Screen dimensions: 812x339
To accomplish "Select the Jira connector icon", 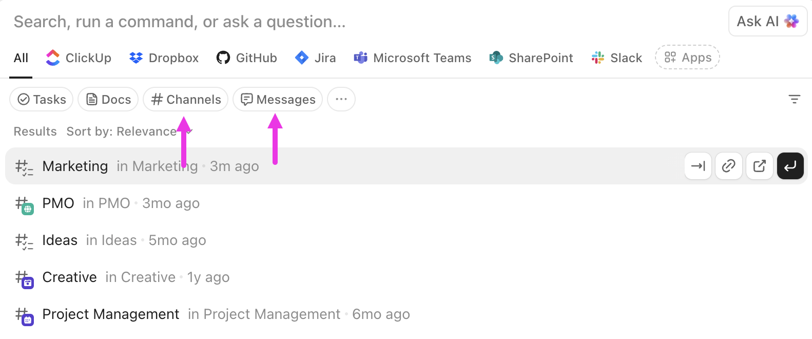I will (x=302, y=58).
